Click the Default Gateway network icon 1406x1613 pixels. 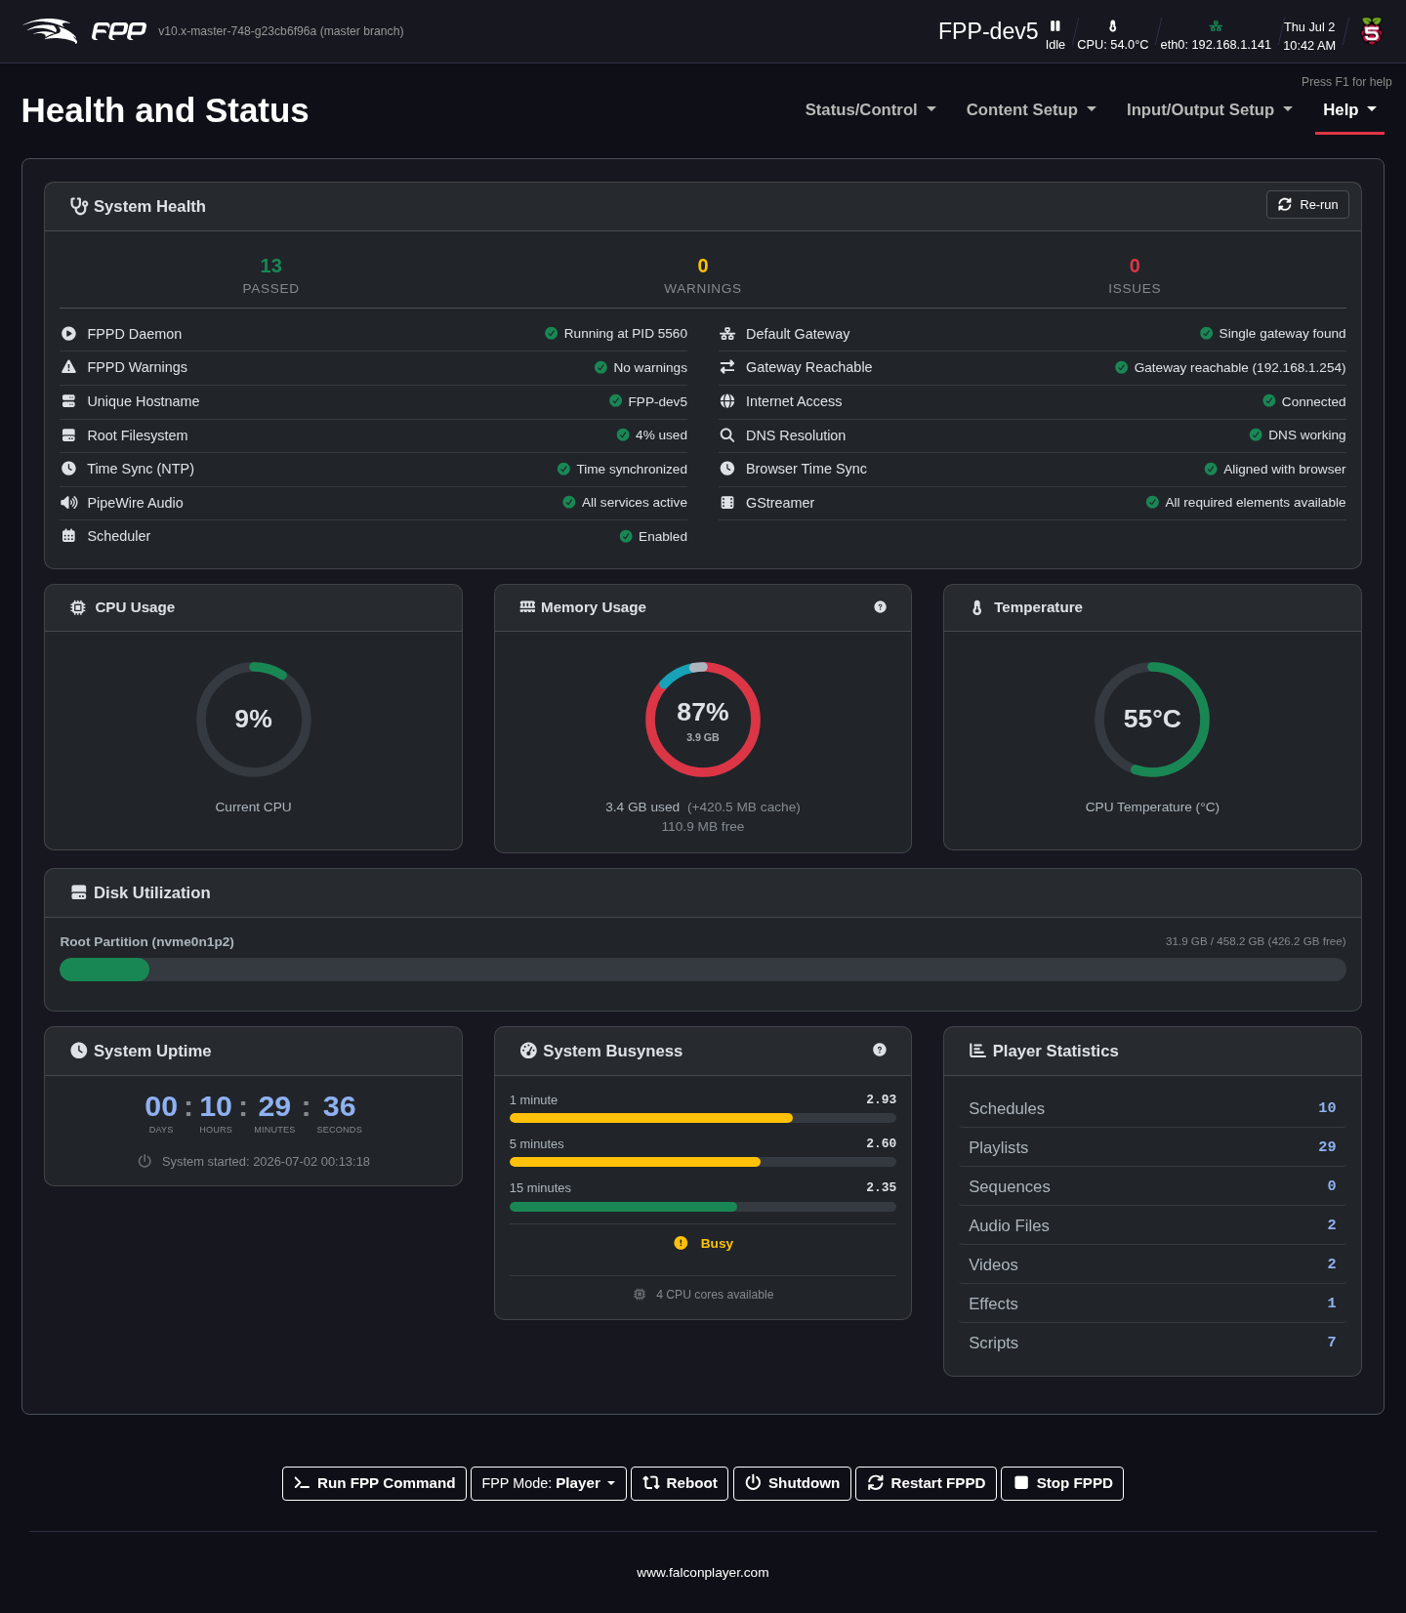[x=727, y=333]
